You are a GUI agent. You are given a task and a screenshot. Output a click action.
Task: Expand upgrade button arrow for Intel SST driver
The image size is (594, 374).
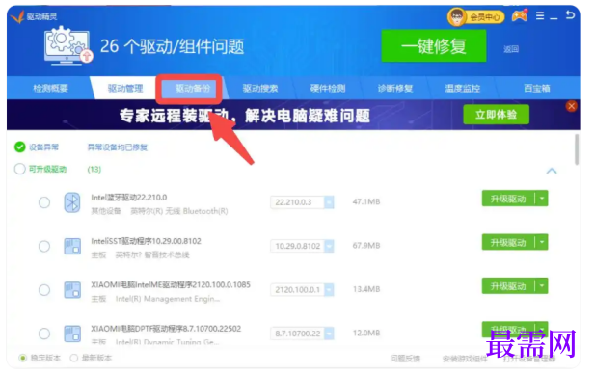[x=542, y=242]
